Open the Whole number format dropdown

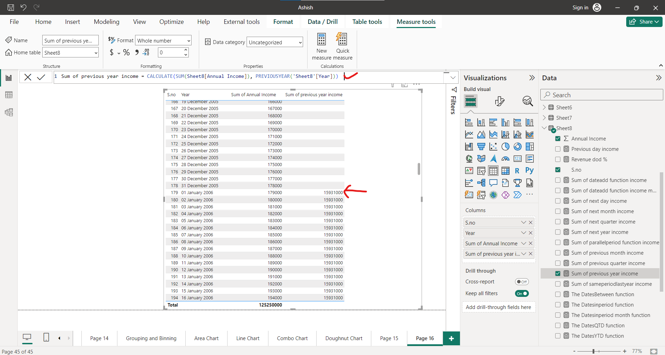[186, 40]
